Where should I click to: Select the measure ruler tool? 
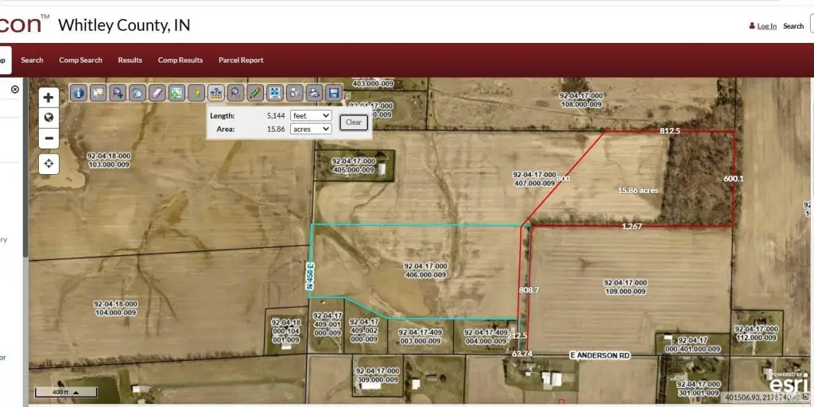215,93
